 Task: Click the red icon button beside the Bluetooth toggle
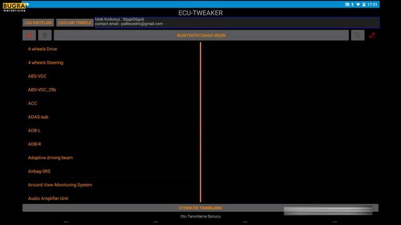(x=29, y=35)
